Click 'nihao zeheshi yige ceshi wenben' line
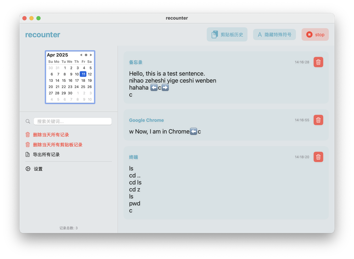 coord(173,81)
